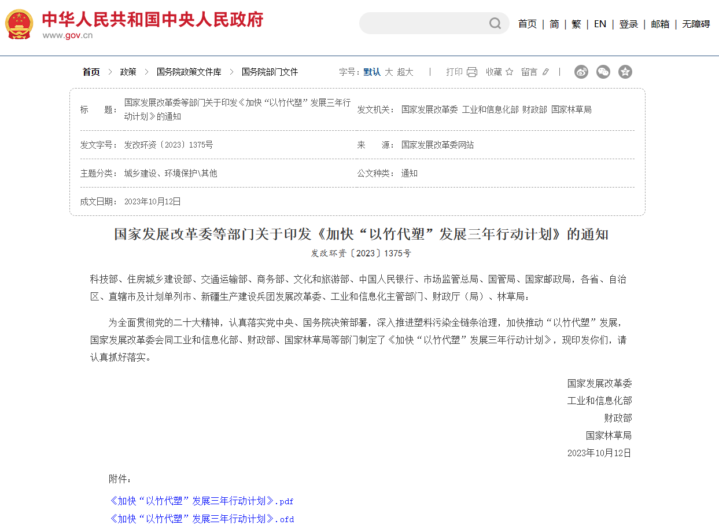Image resolution: width=719 pixels, height=532 pixels.
Task: Share the article via the Weibo icon
Action: (581, 72)
